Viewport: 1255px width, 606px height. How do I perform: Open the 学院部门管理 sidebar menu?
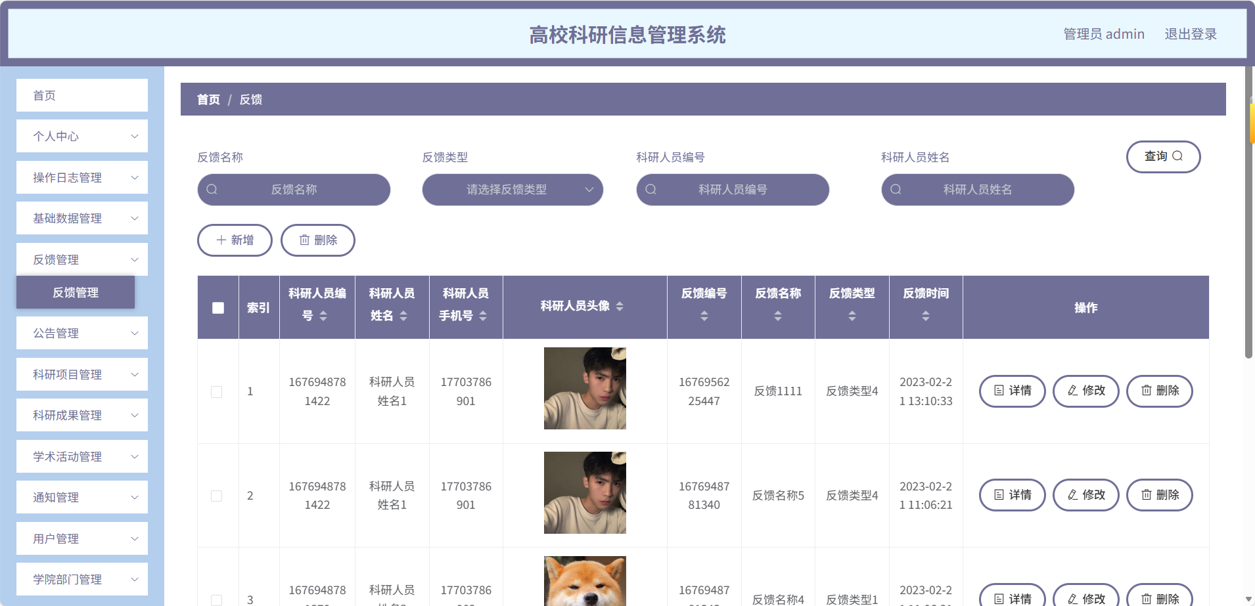[82, 580]
